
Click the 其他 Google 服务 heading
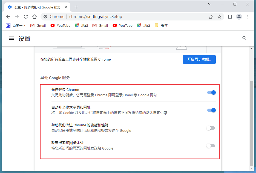(55, 78)
